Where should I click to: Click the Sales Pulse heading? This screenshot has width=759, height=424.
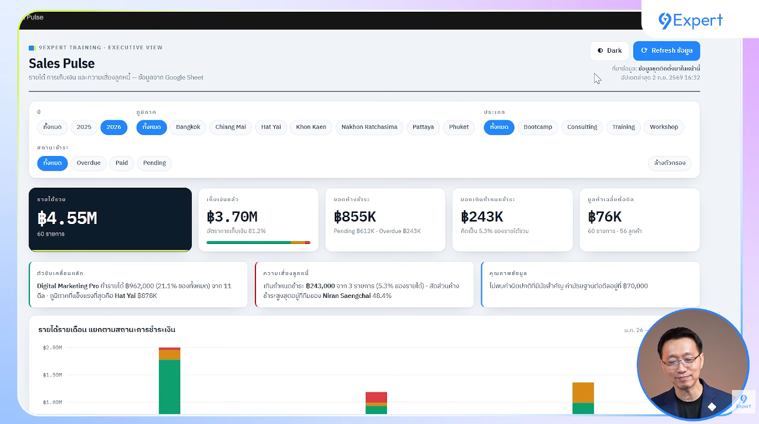click(x=62, y=63)
